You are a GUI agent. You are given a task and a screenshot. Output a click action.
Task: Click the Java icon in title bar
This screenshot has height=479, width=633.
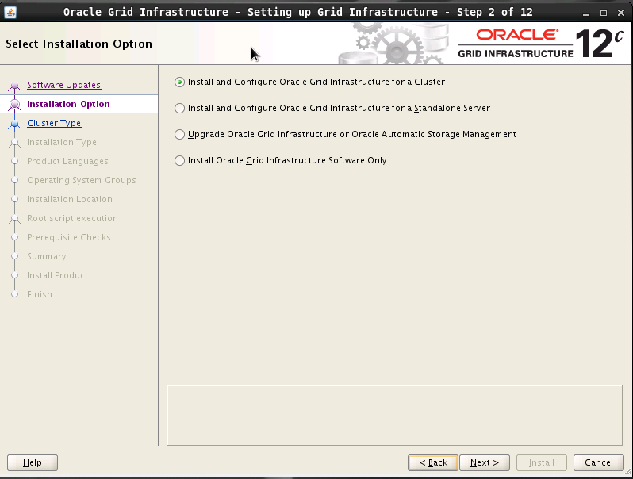coord(10,12)
